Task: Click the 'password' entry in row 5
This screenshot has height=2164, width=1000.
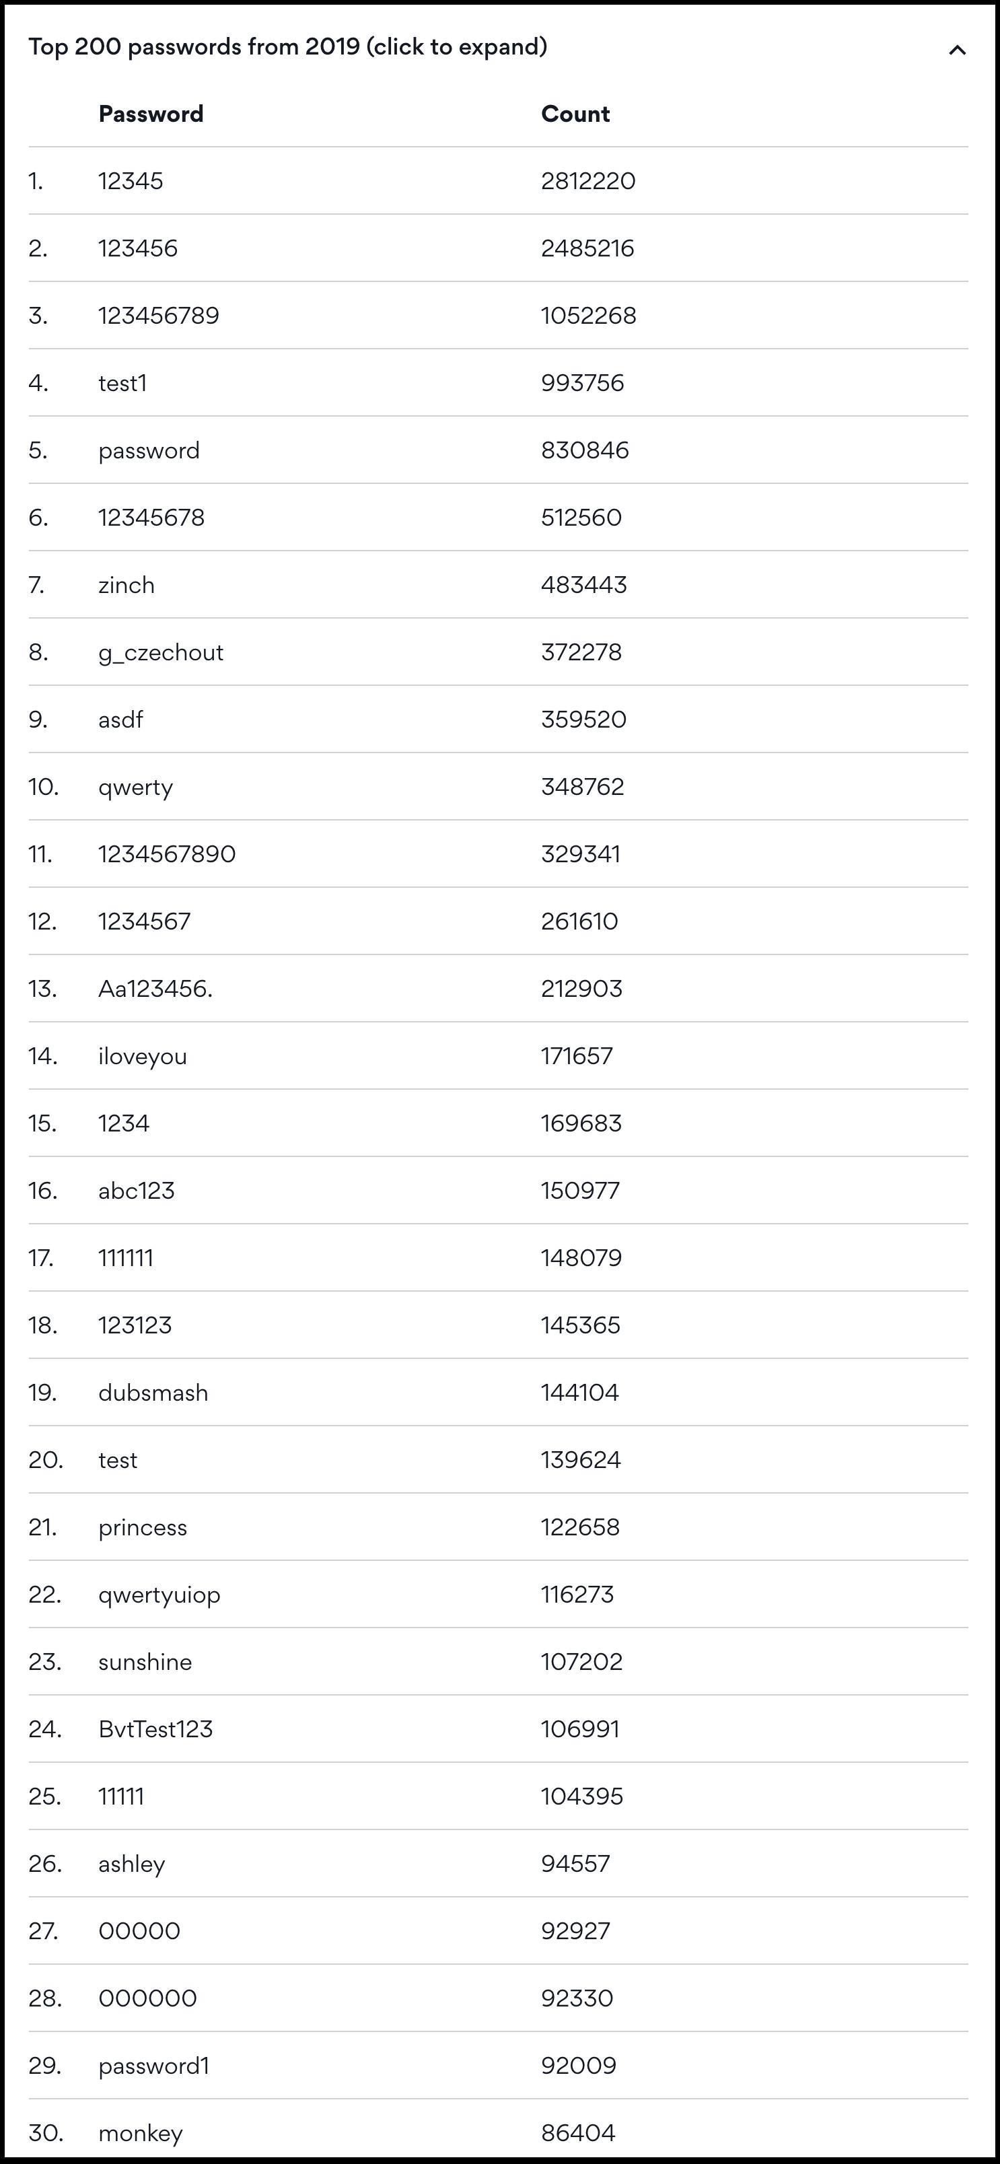Action: [149, 450]
